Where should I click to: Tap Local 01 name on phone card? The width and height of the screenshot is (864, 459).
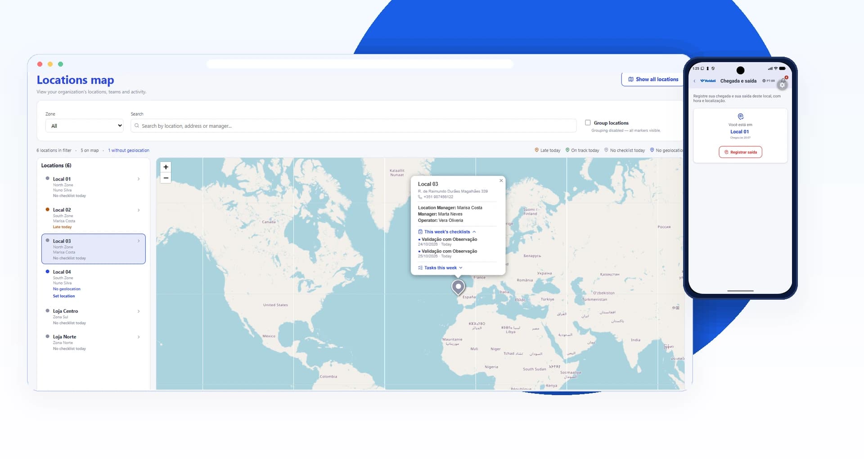(x=739, y=132)
